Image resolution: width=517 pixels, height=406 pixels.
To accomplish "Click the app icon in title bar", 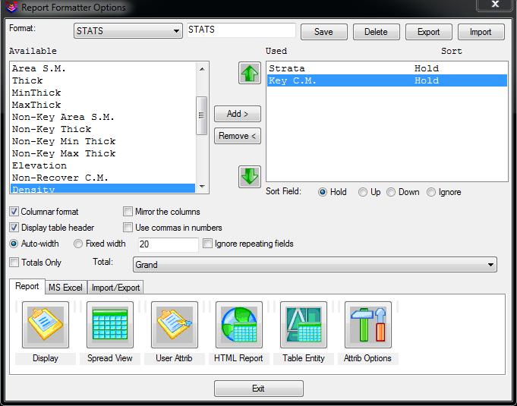I will pyautogui.click(x=11, y=7).
